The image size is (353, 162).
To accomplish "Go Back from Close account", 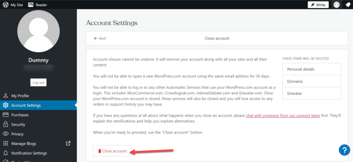I will pos(100,39).
